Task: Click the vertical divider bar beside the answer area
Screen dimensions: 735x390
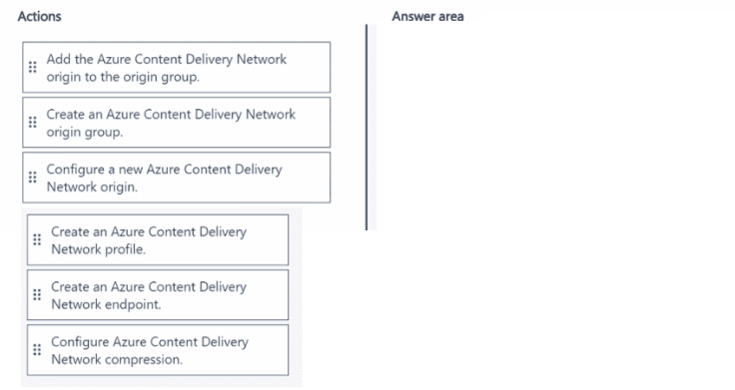Action: pyautogui.click(x=367, y=128)
